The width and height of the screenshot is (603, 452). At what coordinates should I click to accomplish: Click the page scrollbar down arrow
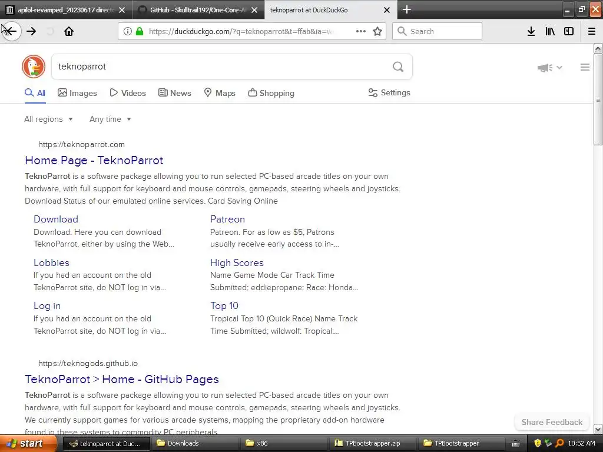[x=598, y=429]
